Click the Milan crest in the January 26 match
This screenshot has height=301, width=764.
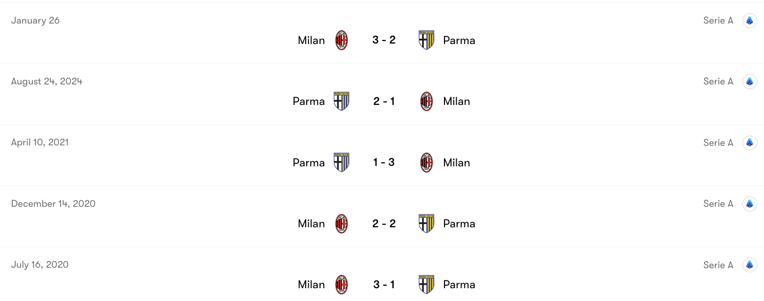click(x=342, y=40)
